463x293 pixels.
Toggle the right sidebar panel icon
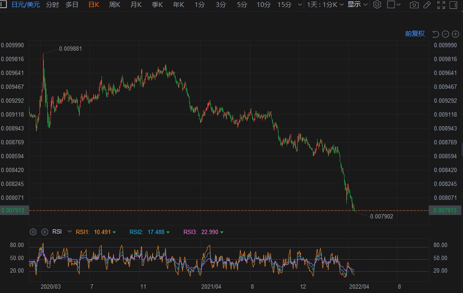pos(455,5)
